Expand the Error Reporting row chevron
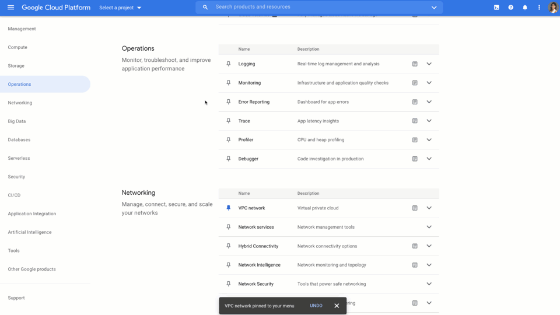Image resolution: width=560 pixels, height=315 pixels. (x=429, y=101)
